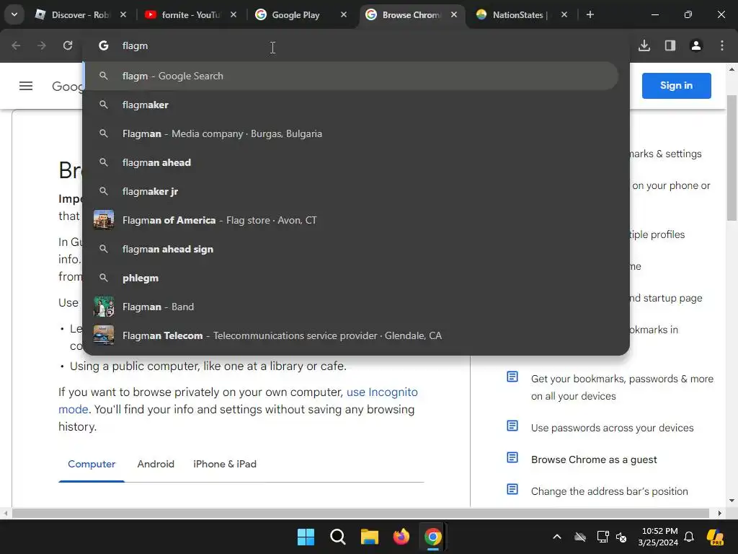Open 'Change the address bar's position' article
Screen dimensions: 738x554
click(x=610, y=491)
